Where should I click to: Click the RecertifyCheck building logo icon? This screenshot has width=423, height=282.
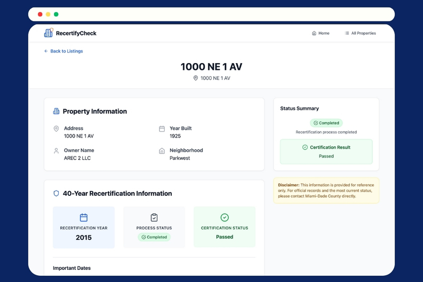click(x=49, y=33)
